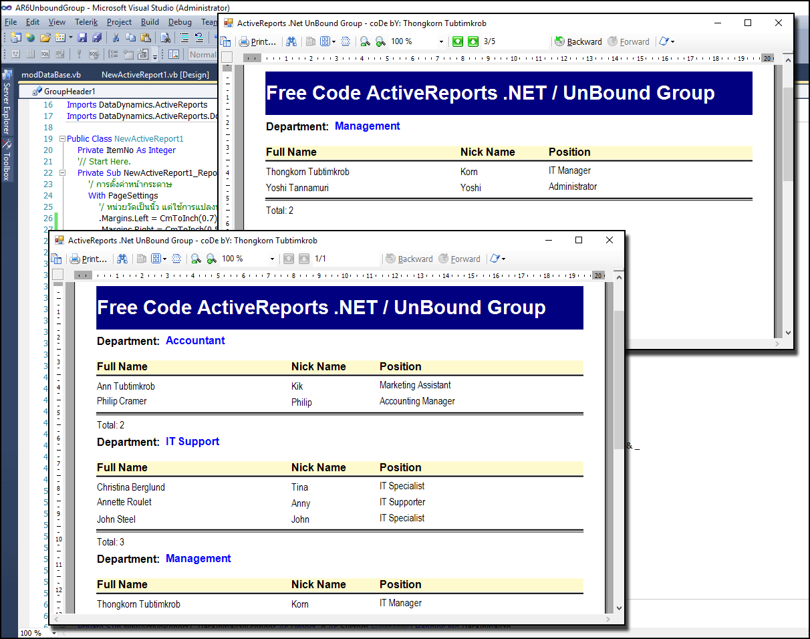The image size is (810, 639).
Task: Click Open File folder icon in Visual Studio
Action: pyautogui.click(x=45, y=37)
